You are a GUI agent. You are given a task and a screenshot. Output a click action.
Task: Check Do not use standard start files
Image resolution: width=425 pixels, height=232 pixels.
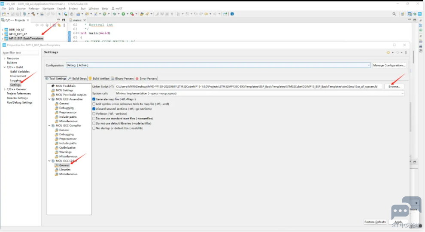[94, 119]
